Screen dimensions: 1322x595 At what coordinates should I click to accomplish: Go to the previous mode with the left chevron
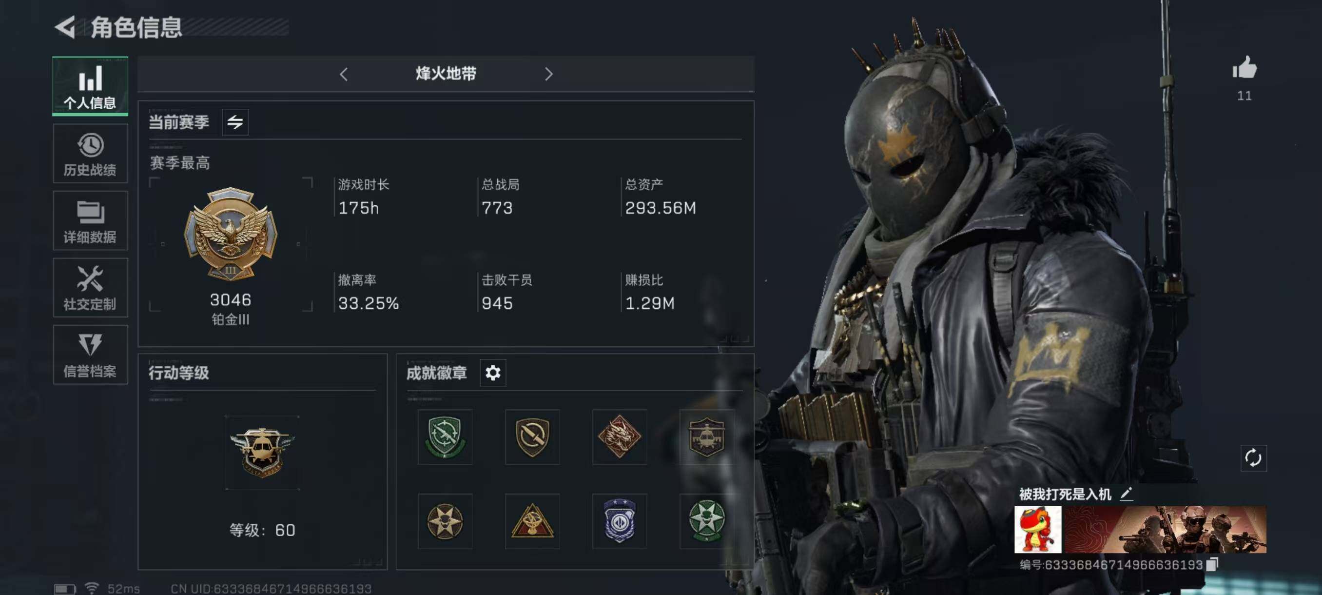click(x=344, y=75)
